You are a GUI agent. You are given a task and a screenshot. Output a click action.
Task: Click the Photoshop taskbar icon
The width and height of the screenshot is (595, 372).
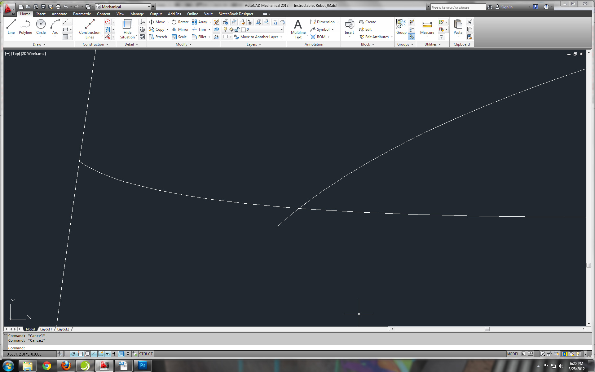click(143, 365)
